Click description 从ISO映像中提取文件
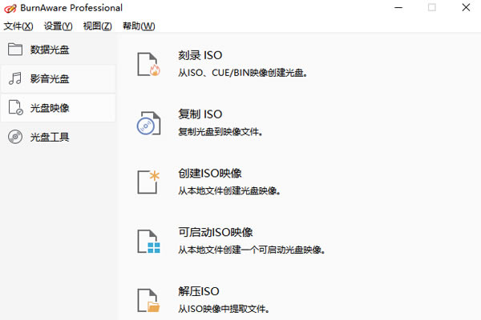The image size is (481, 320). click(x=224, y=309)
